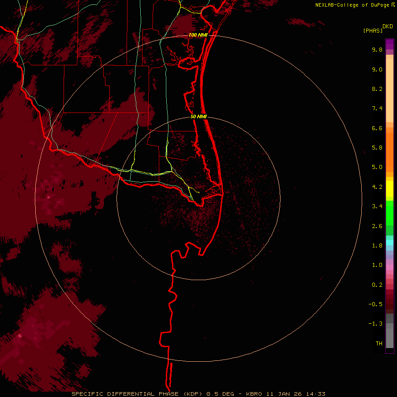The width and height of the screenshot is (397, 397).
Task: Click the light peach segment of color bar
Action: (x=390, y=91)
